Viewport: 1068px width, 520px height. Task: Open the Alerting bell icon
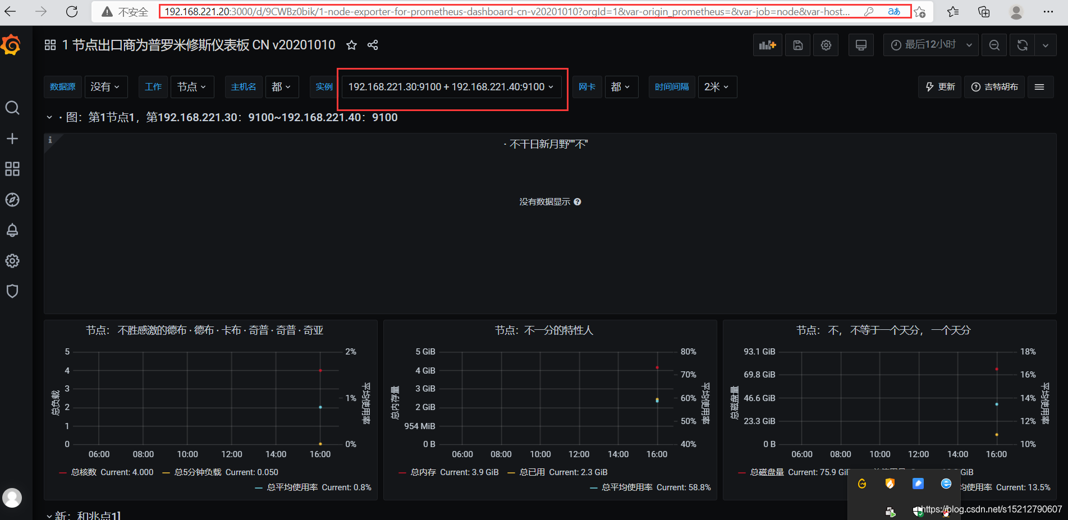click(12, 230)
